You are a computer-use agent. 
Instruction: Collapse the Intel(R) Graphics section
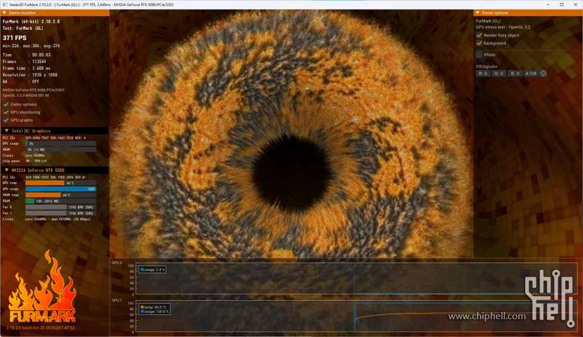point(7,130)
